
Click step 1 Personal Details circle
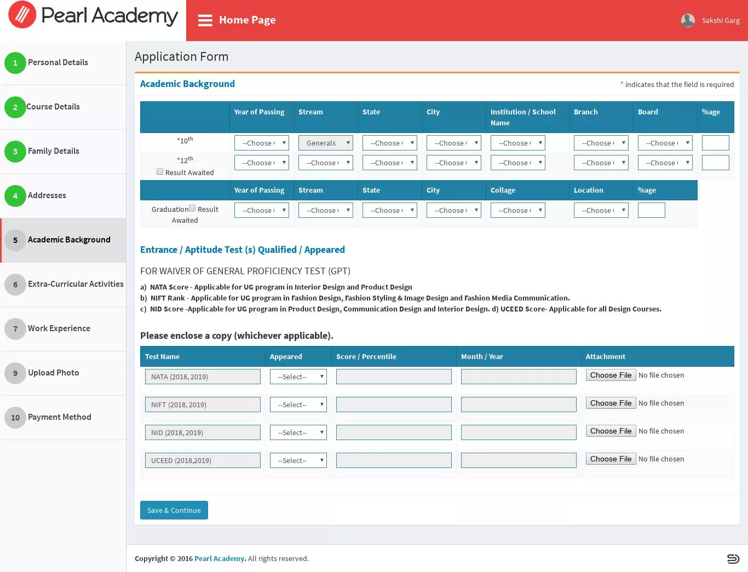15,63
